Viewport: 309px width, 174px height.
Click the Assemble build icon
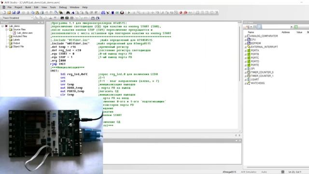[x=103, y=13]
